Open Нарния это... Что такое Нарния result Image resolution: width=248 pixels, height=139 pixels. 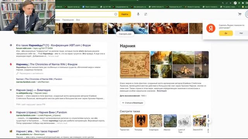pyautogui.click(x=37, y=131)
